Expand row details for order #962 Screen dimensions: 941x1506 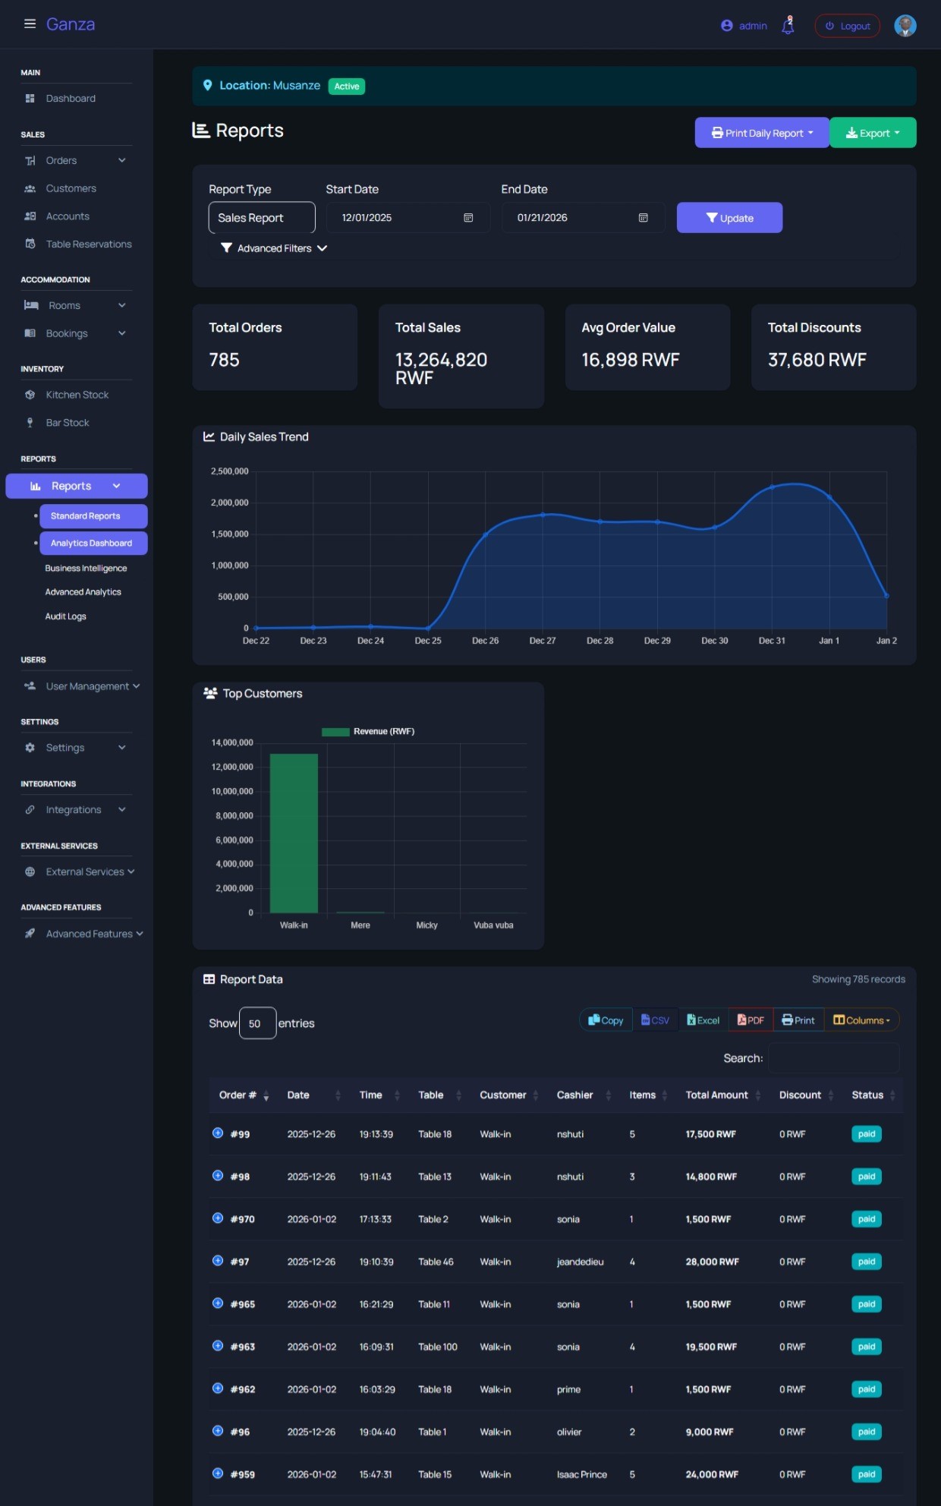coord(217,1388)
